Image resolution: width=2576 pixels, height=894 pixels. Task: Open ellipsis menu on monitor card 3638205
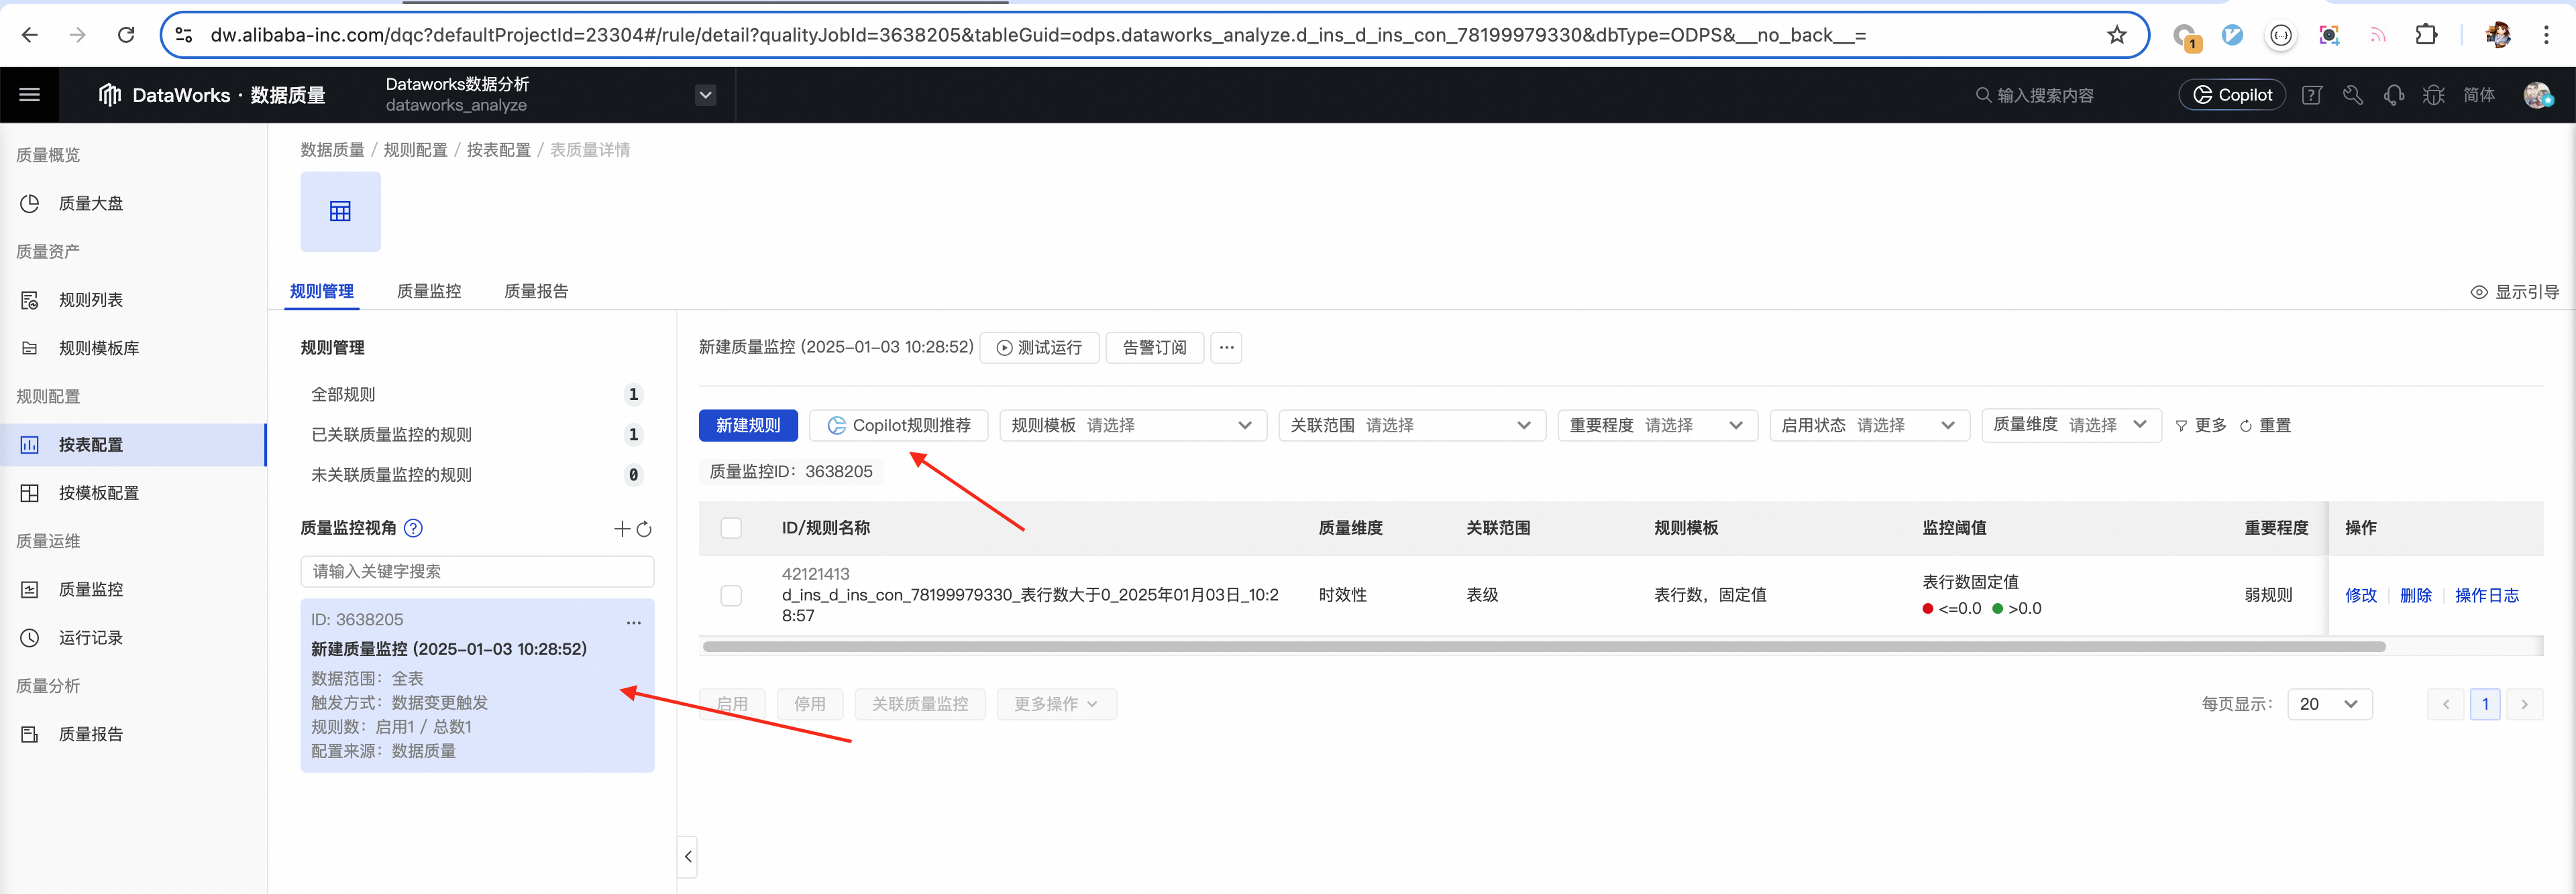click(x=633, y=623)
